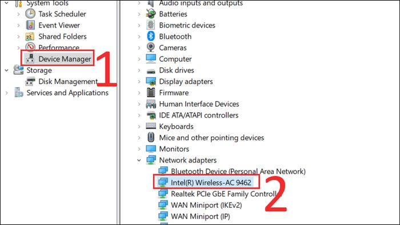
Task: Collapse the Network adapters category
Action: point(139,160)
